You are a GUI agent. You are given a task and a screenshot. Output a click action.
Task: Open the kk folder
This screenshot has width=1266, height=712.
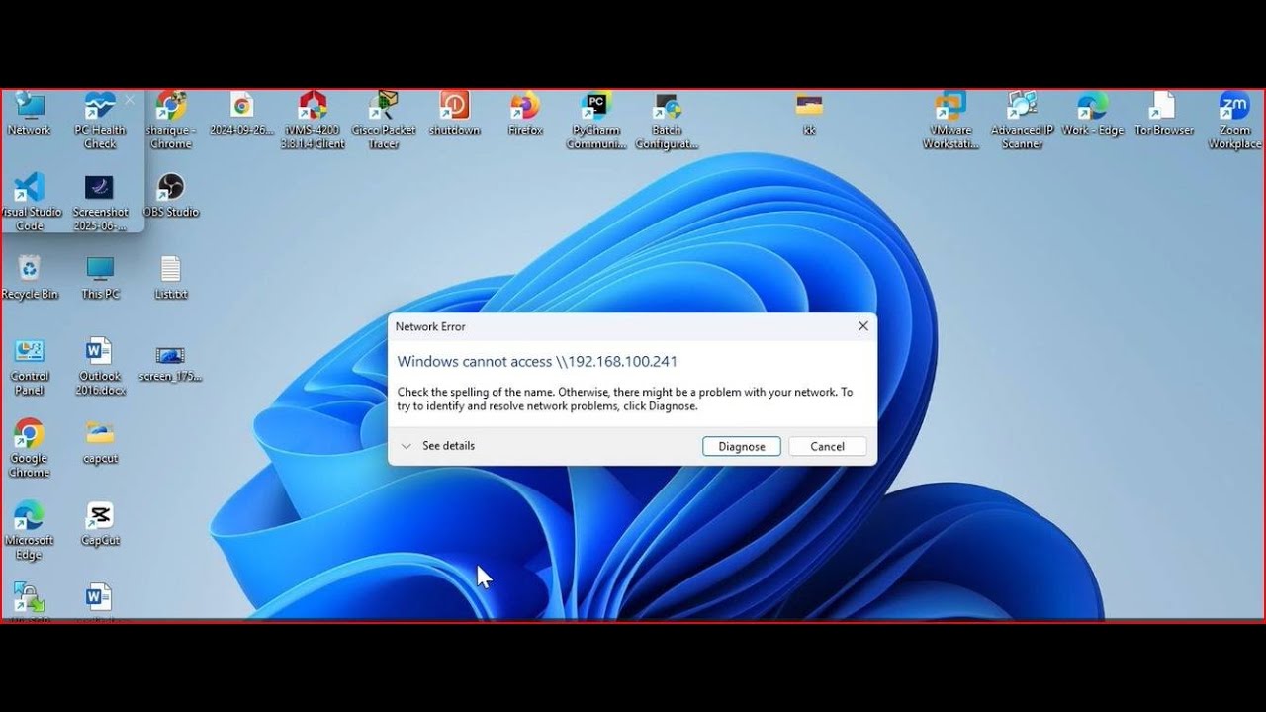(x=809, y=114)
